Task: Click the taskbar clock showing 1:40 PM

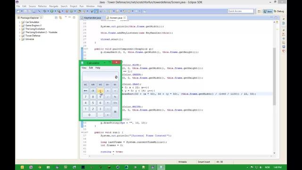Action: (277, 167)
